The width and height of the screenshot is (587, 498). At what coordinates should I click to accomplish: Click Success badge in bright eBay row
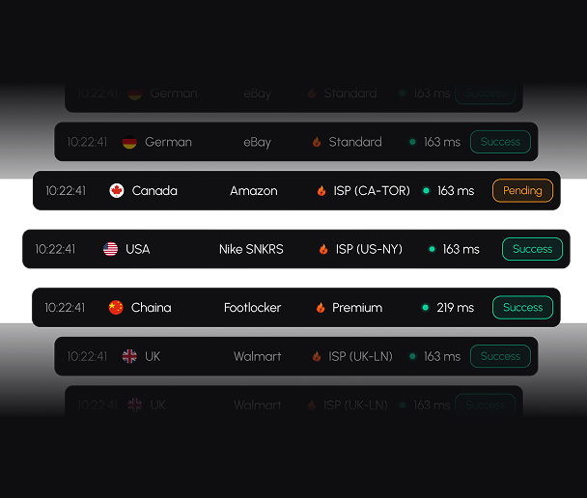[500, 142]
